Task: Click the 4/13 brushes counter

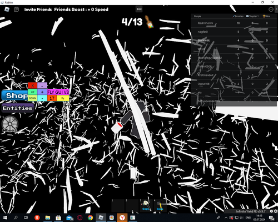Action: pos(132,22)
